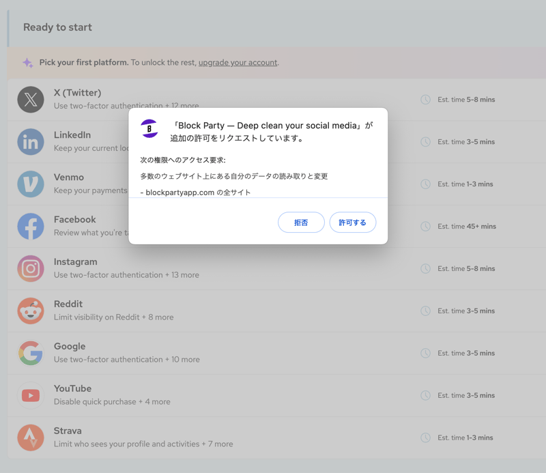Click the clock icon in LinkedIn row
The width and height of the screenshot is (546, 473).
click(x=425, y=142)
